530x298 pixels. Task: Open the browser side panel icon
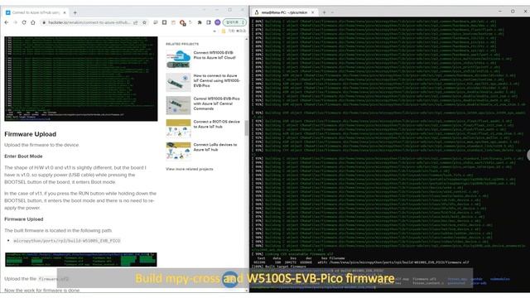coord(209,22)
